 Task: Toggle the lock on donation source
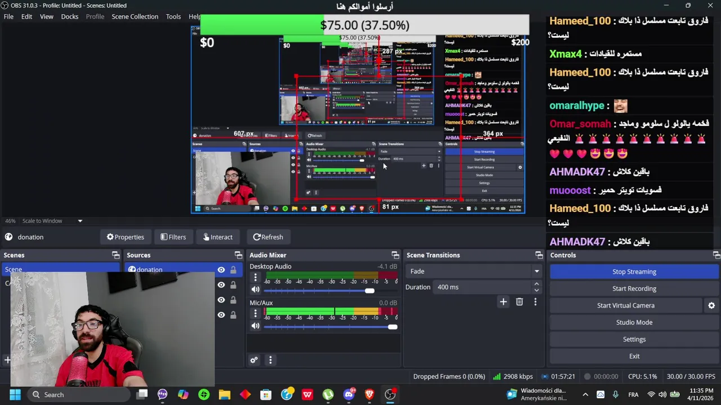(x=233, y=270)
